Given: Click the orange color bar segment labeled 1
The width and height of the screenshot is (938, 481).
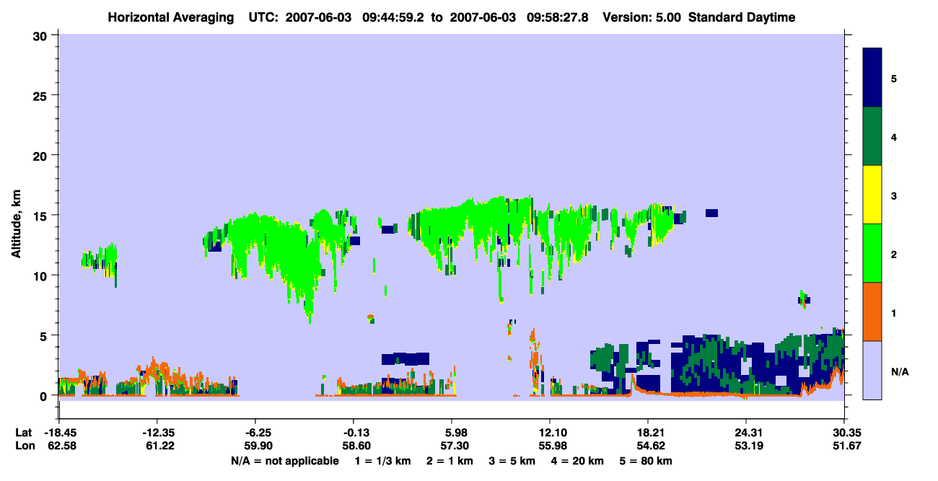Looking at the screenshot, I should click(x=872, y=312).
